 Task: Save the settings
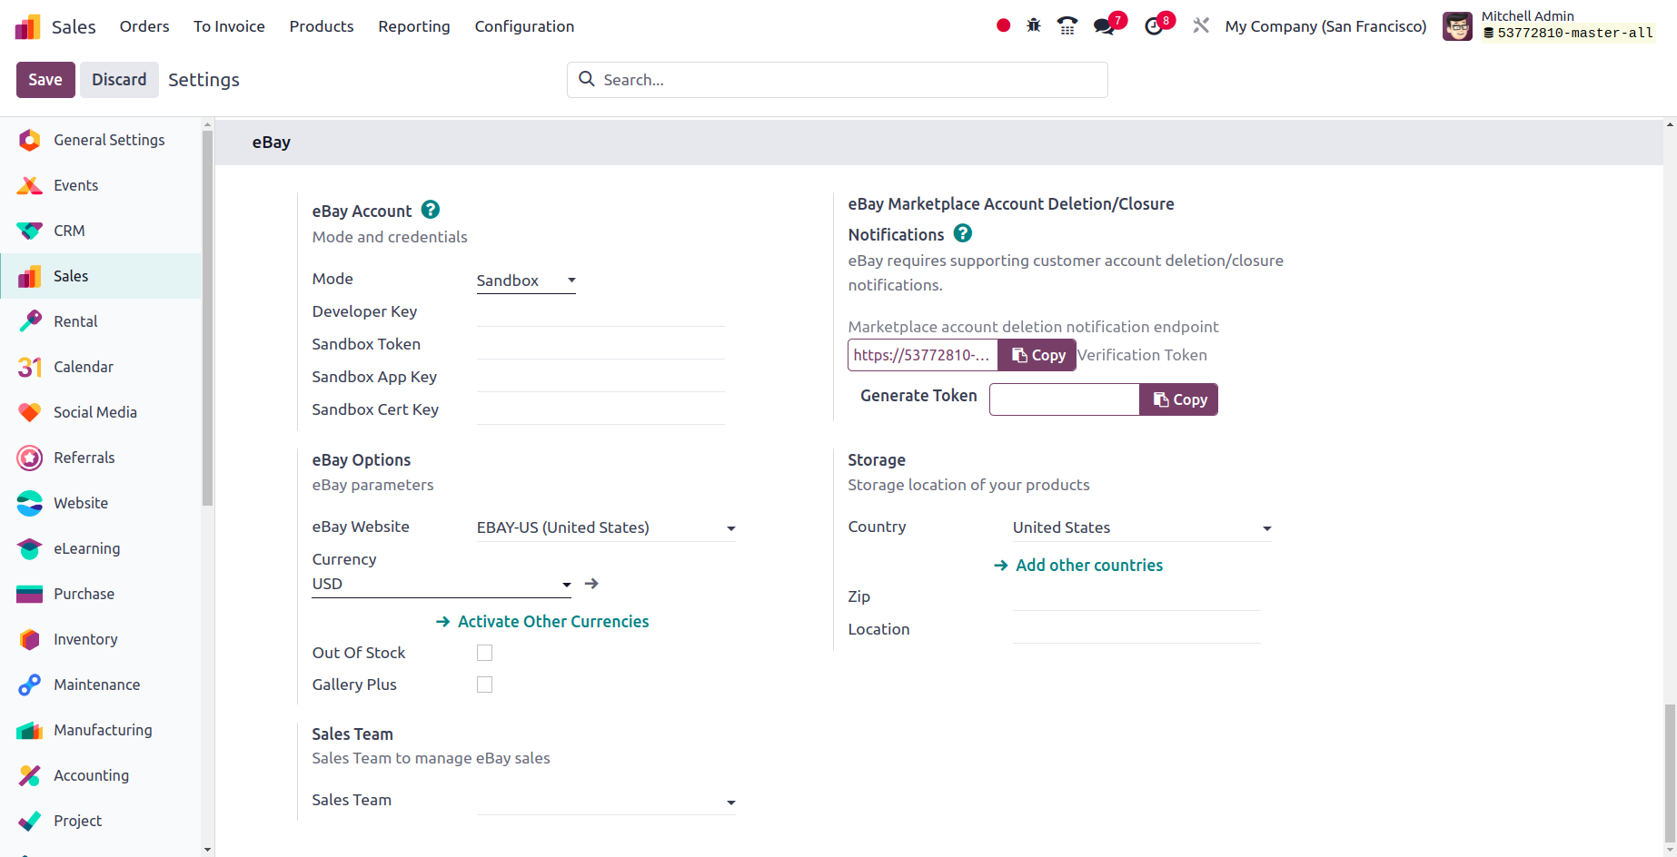click(45, 80)
